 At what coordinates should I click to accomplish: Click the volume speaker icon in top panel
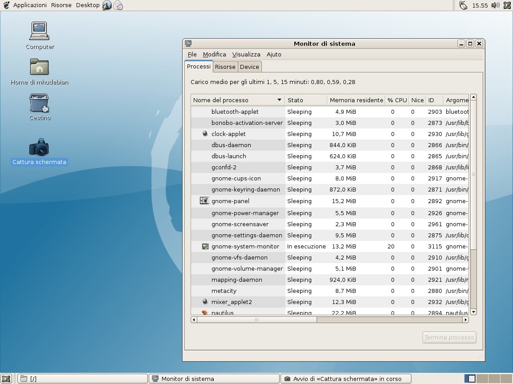[x=495, y=5]
